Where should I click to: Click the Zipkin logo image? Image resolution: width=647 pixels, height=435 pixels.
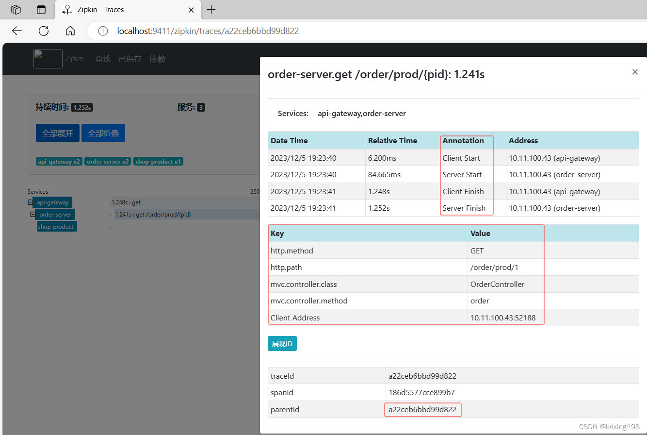point(48,59)
